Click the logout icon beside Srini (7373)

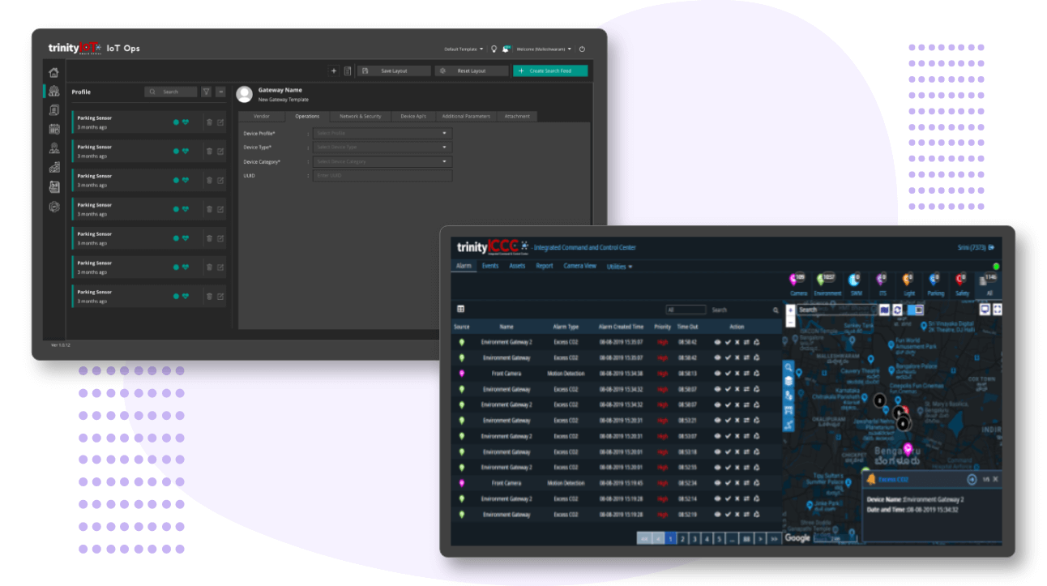(x=991, y=247)
